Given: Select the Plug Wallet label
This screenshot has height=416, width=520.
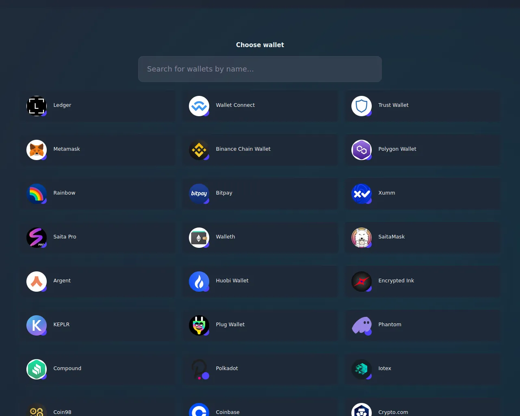Looking at the screenshot, I should point(230,324).
